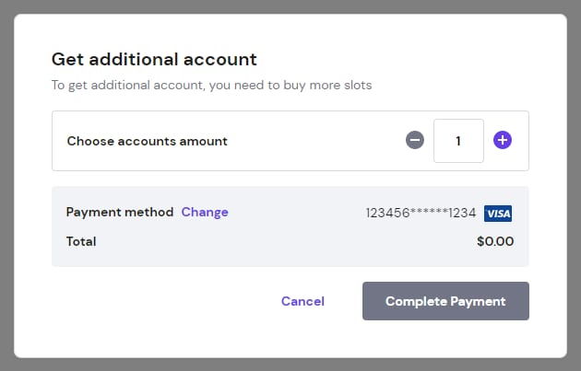Click the Payment method label
Viewport: 581px width, 371px height.
(120, 212)
